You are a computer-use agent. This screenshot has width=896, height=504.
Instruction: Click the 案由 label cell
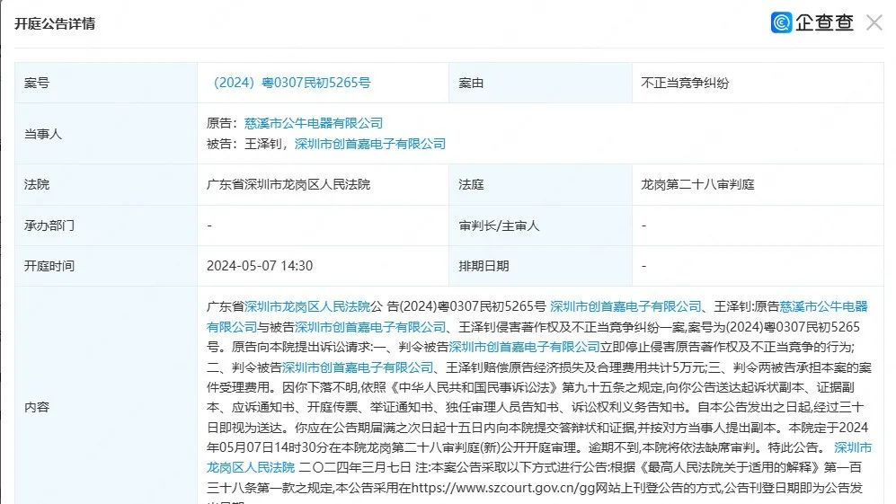click(541, 83)
